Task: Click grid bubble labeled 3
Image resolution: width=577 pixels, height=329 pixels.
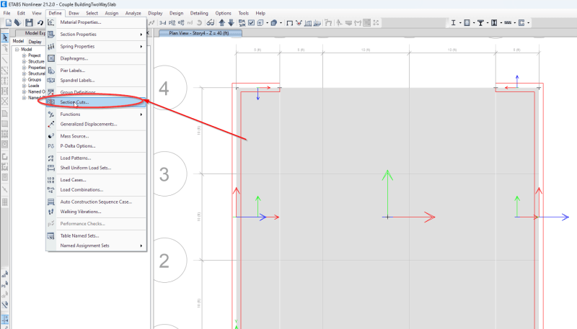Action: coord(164,174)
